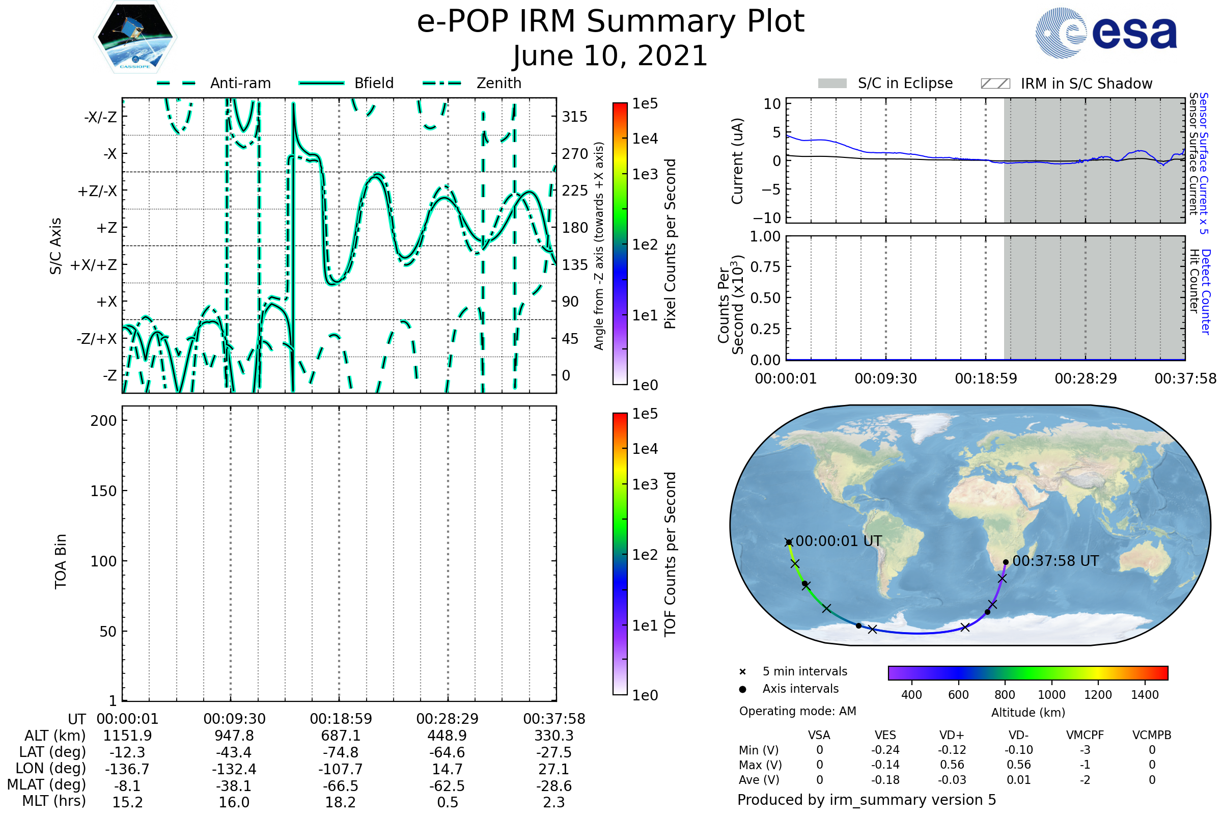Click the Operating mode: AM label
1222x815 pixels.
coord(797,711)
